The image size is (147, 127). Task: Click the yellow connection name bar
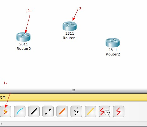click(73, 98)
